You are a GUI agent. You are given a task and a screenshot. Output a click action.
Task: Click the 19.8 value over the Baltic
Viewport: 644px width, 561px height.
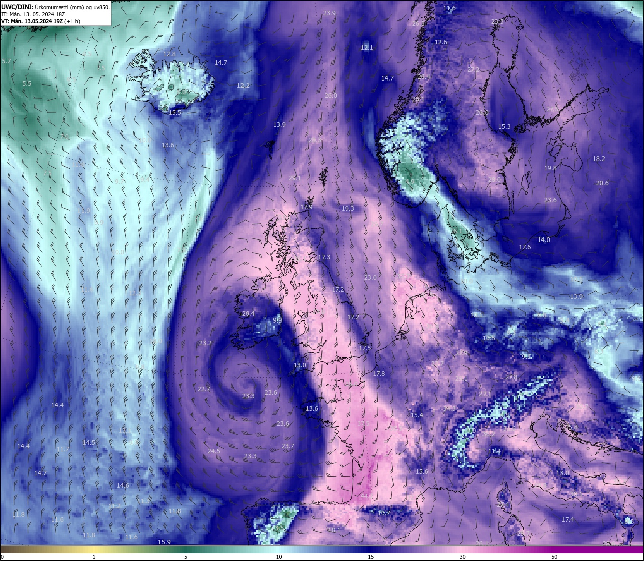[550, 168]
